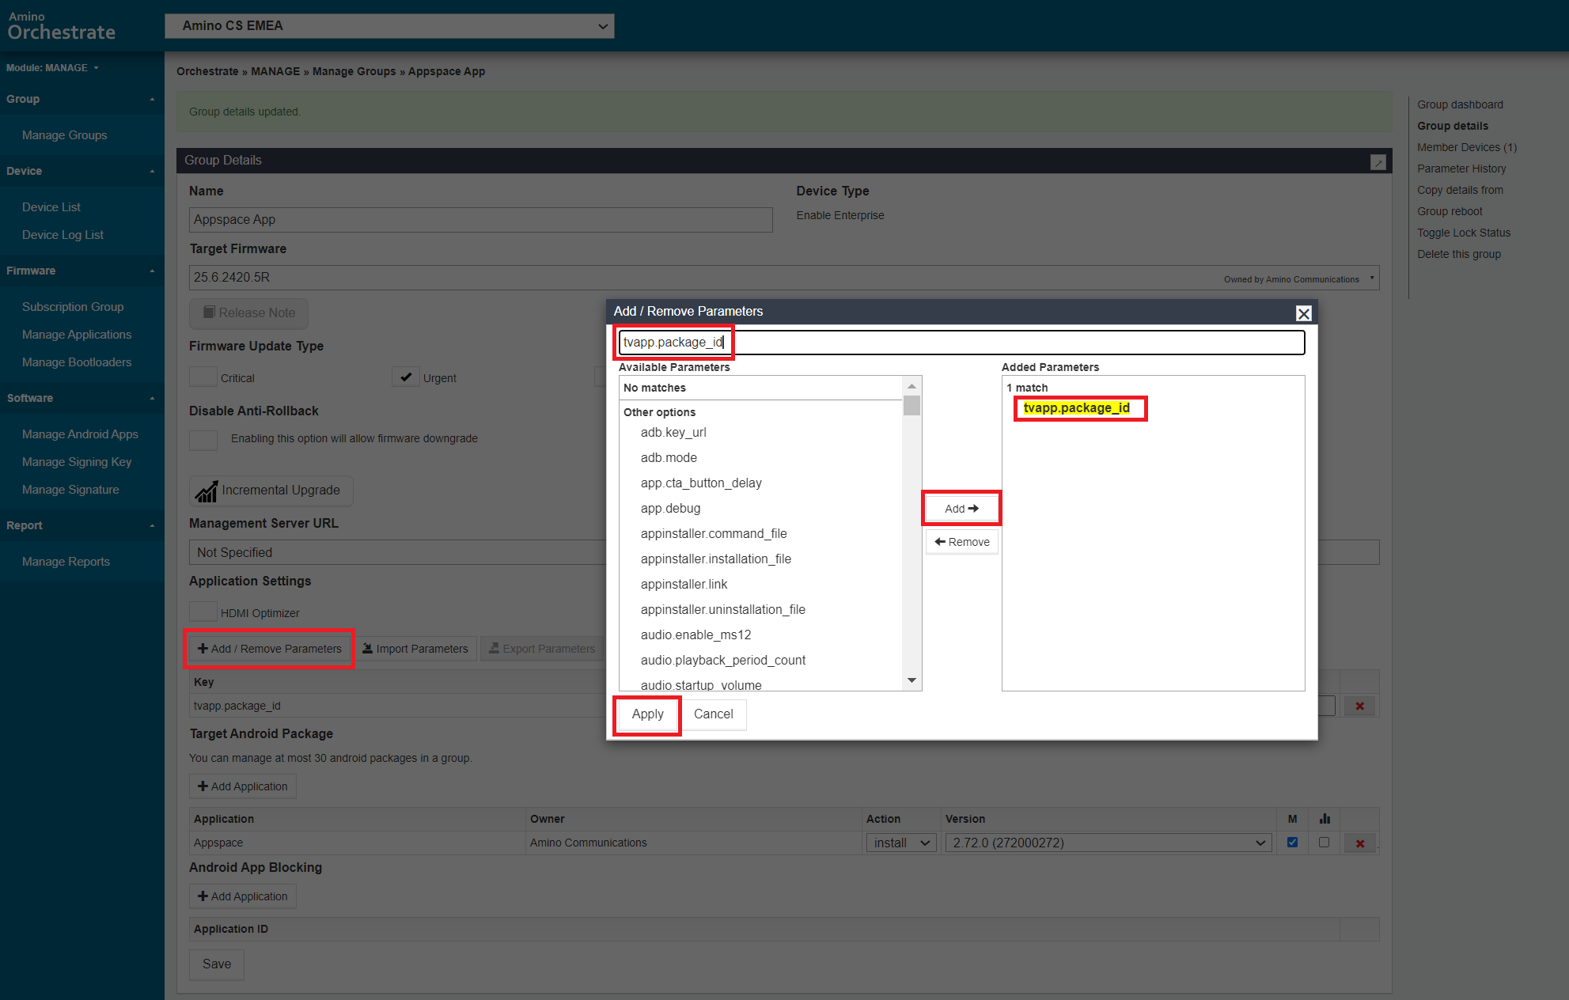1569x1000 pixels.
Task: Click Group reboot link
Action: coord(1450,211)
